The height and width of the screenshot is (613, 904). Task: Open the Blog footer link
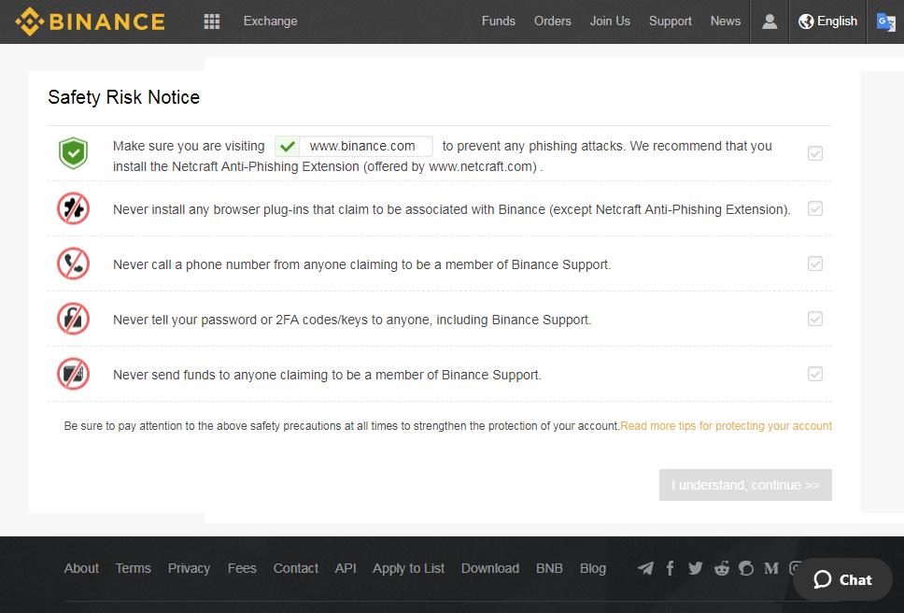pos(593,568)
